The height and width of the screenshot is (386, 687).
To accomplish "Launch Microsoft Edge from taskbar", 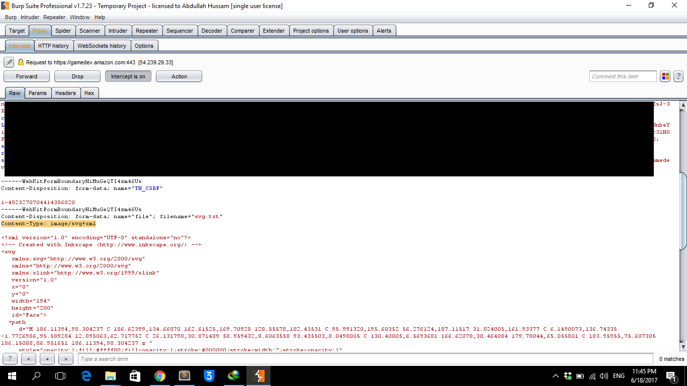I will [x=86, y=376].
